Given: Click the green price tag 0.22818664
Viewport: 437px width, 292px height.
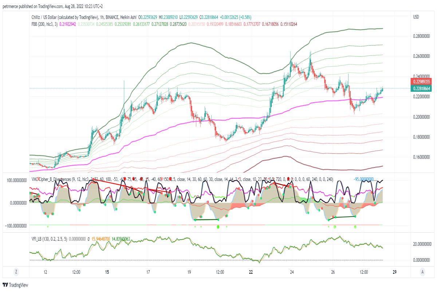Looking at the screenshot, I should coord(421,88).
